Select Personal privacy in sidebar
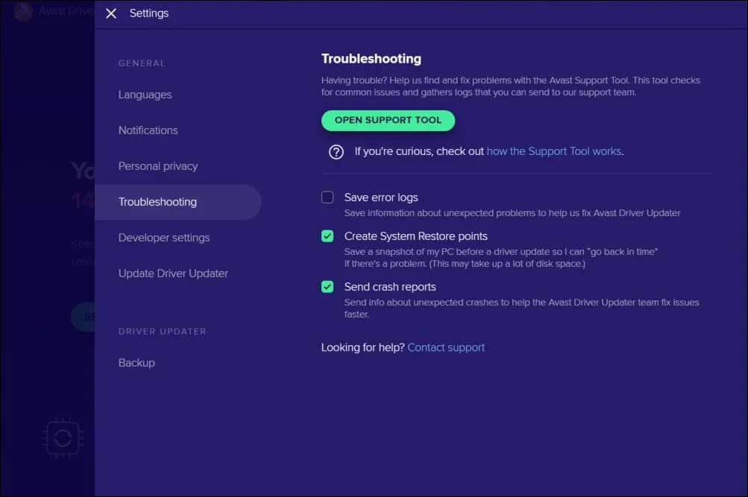 pyautogui.click(x=157, y=166)
